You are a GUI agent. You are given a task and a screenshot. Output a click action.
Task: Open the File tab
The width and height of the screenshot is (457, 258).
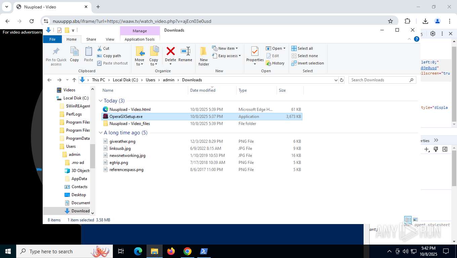tap(52, 39)
